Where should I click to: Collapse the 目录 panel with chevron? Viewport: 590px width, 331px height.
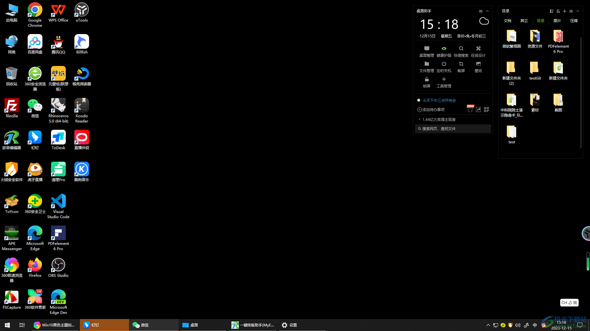click(x=578, y=11)
